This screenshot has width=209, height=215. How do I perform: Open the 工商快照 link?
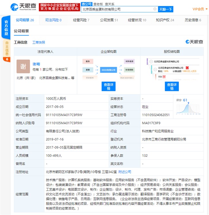click(x=39, y=42)
